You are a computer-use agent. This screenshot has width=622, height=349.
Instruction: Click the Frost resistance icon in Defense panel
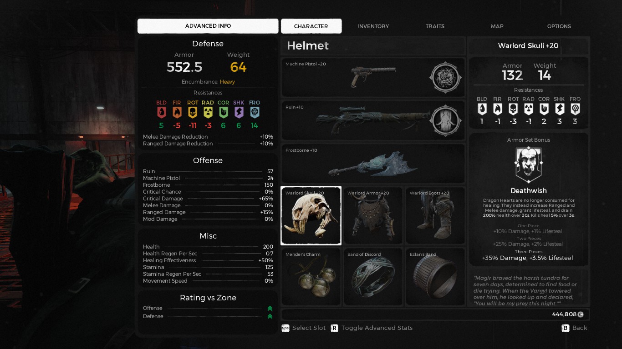click(255, 112)
